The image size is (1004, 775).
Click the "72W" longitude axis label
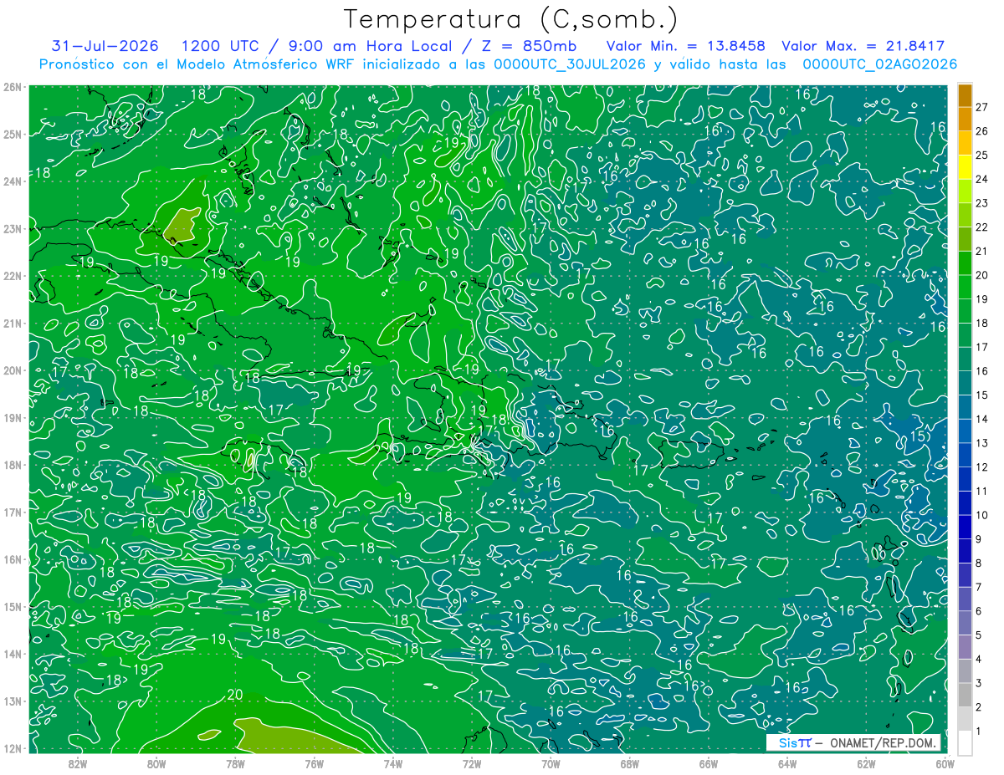coord(472,763)
